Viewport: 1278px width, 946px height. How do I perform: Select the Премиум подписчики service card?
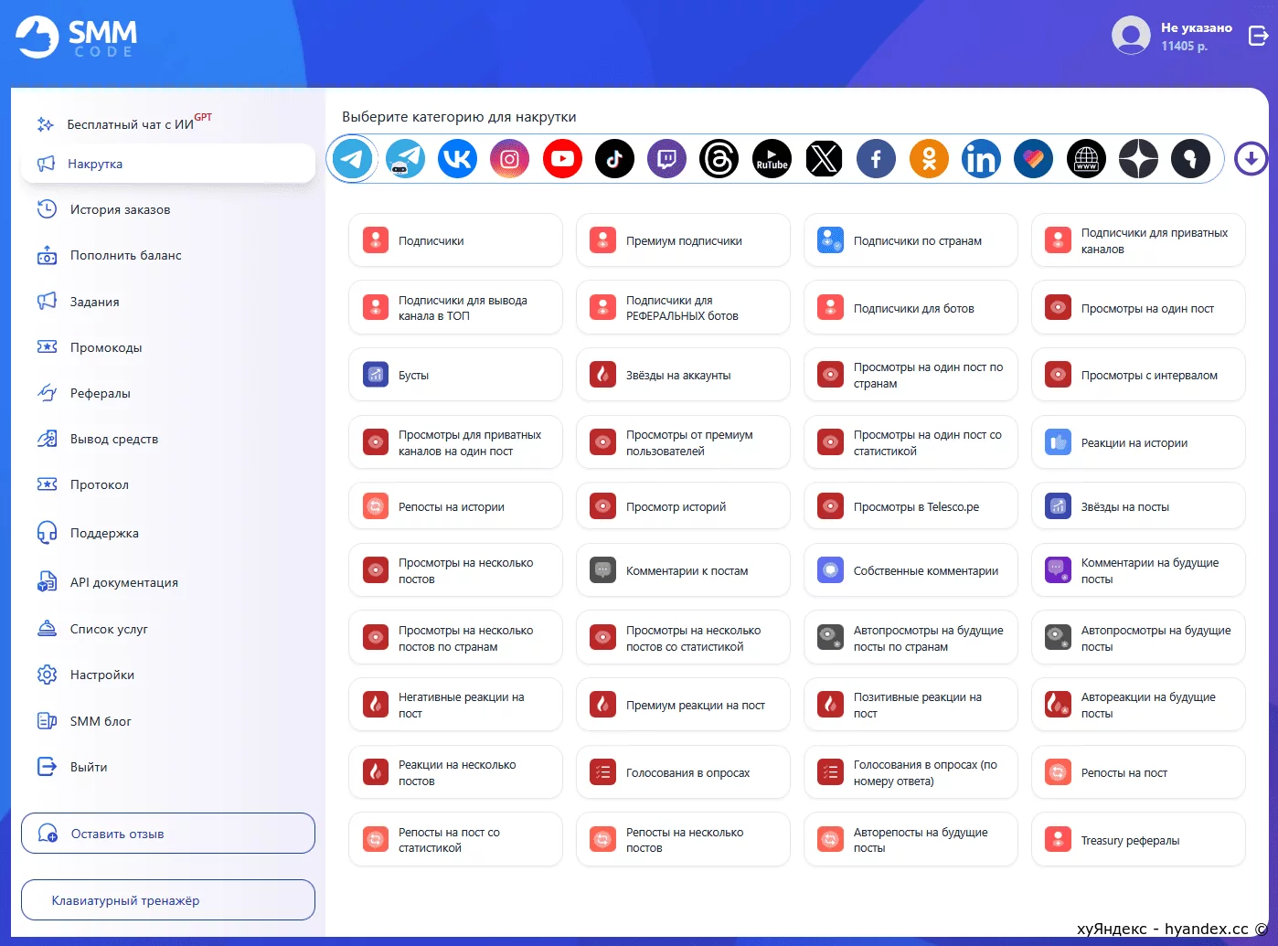pyautogui.click(x=683, y=240)
